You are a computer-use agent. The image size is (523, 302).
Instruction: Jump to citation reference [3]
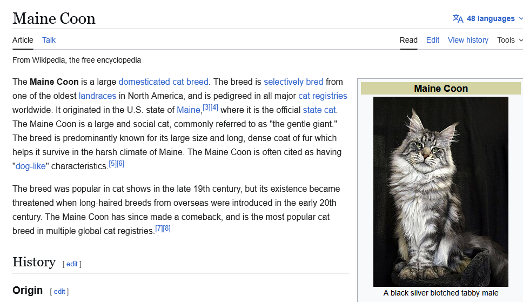pos(206,108)
